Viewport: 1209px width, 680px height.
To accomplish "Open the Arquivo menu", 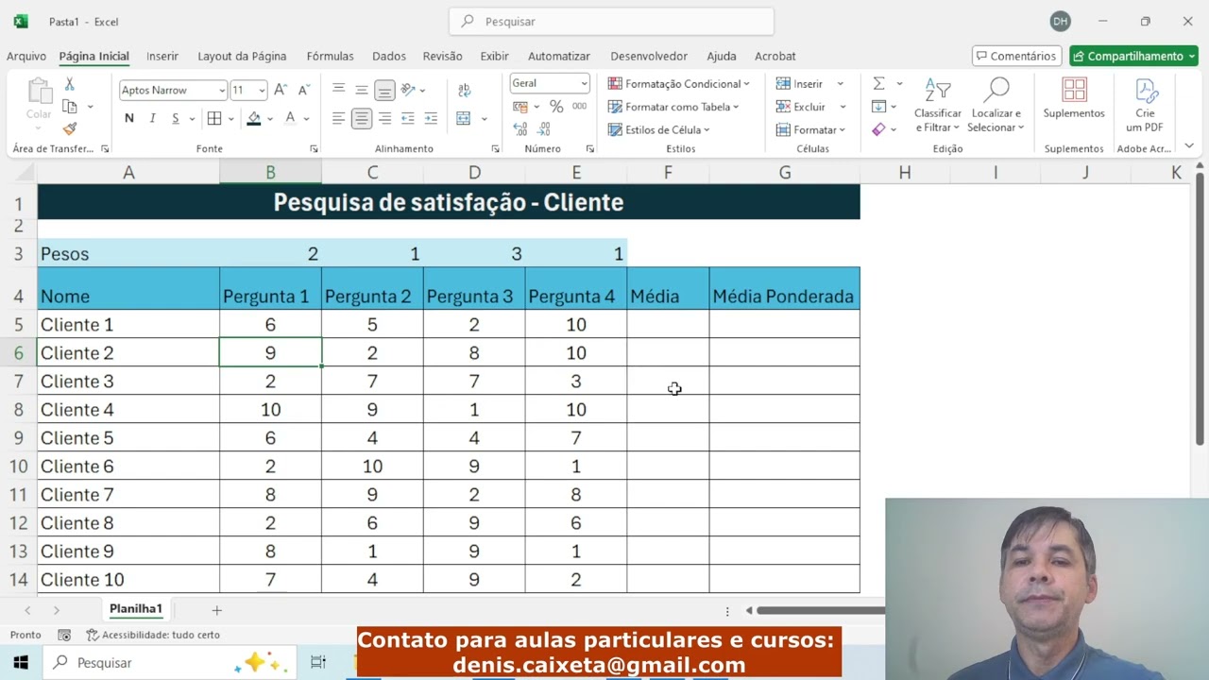I will (x=26, y=56).
